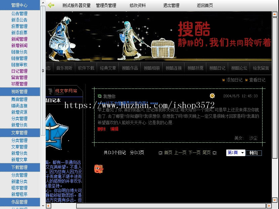Open 新添公告 in sidebar

[19, 20]
